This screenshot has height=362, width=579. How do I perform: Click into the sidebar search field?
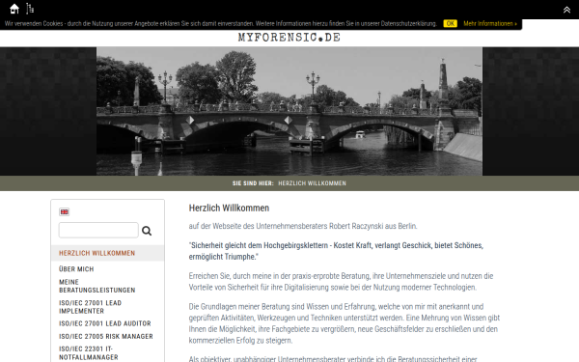pyautogui.click(x=98, y=230)
